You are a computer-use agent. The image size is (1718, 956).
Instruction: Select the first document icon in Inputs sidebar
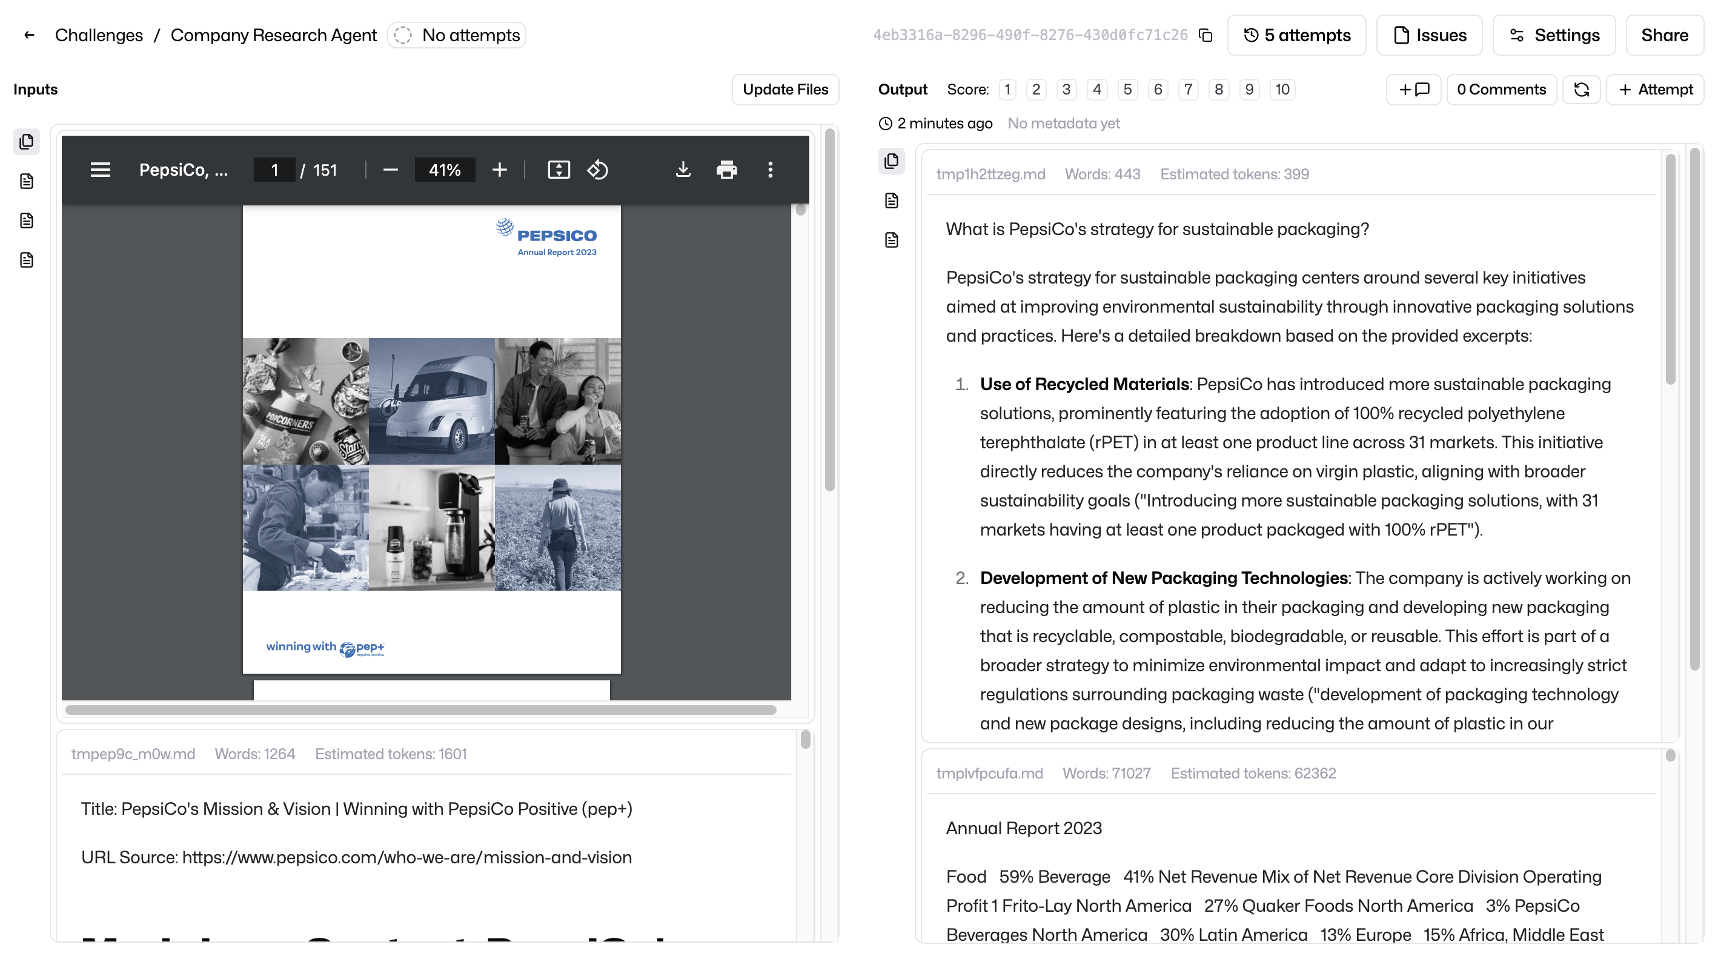(x=27, y=181)
